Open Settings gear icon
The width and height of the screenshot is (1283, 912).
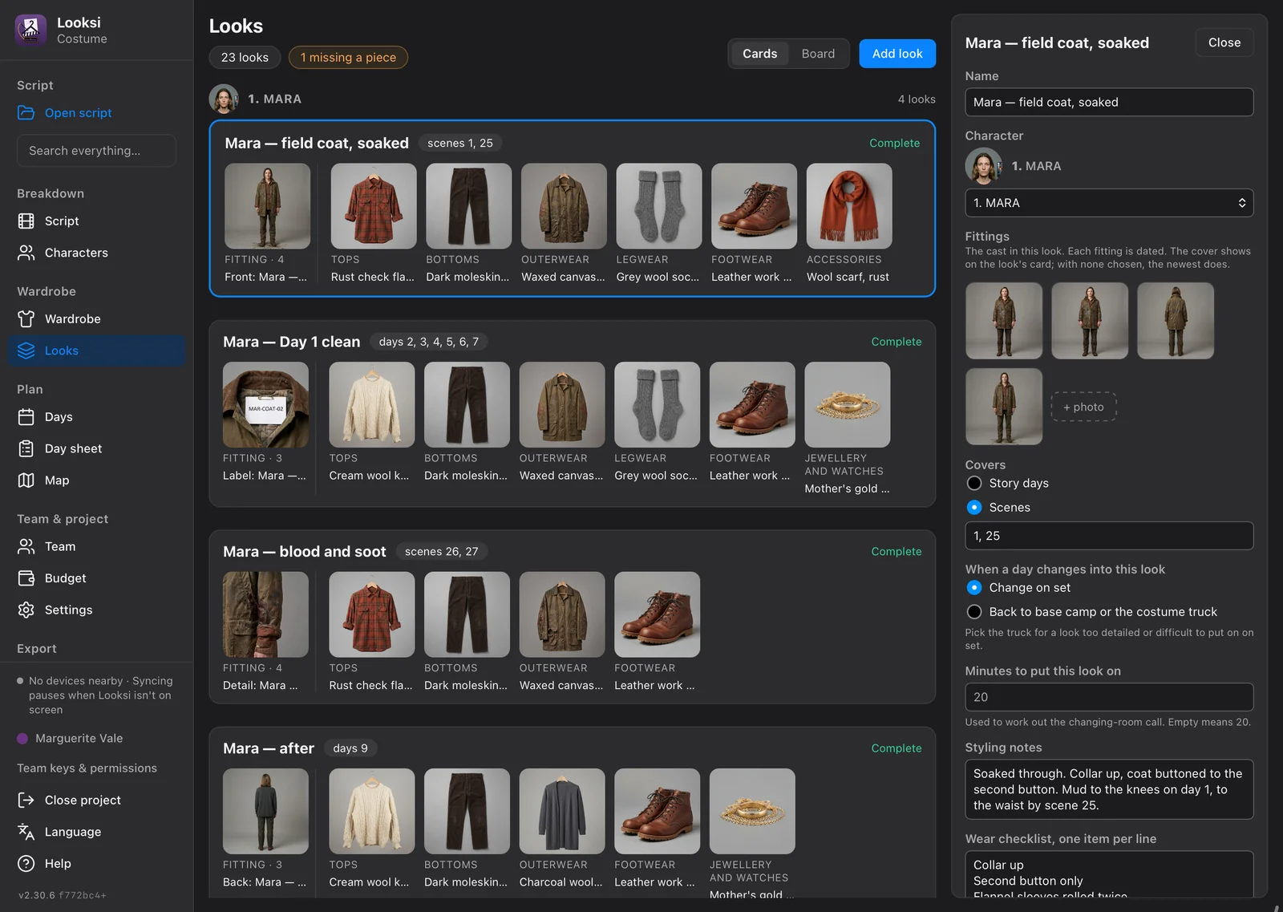(26, 610)
